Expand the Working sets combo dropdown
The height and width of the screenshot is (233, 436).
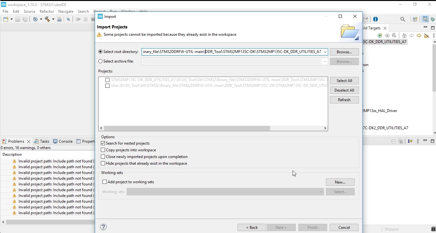[321, 192]
